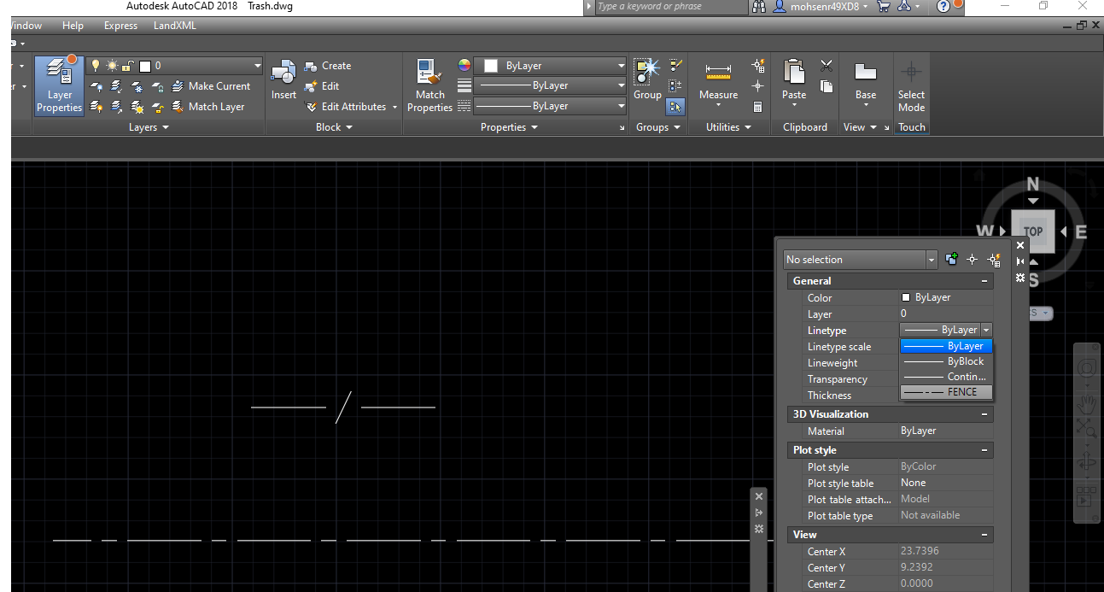Open the Express menu
The image size is (1104, 592).
pyautogui.click(x=120, y=25)
